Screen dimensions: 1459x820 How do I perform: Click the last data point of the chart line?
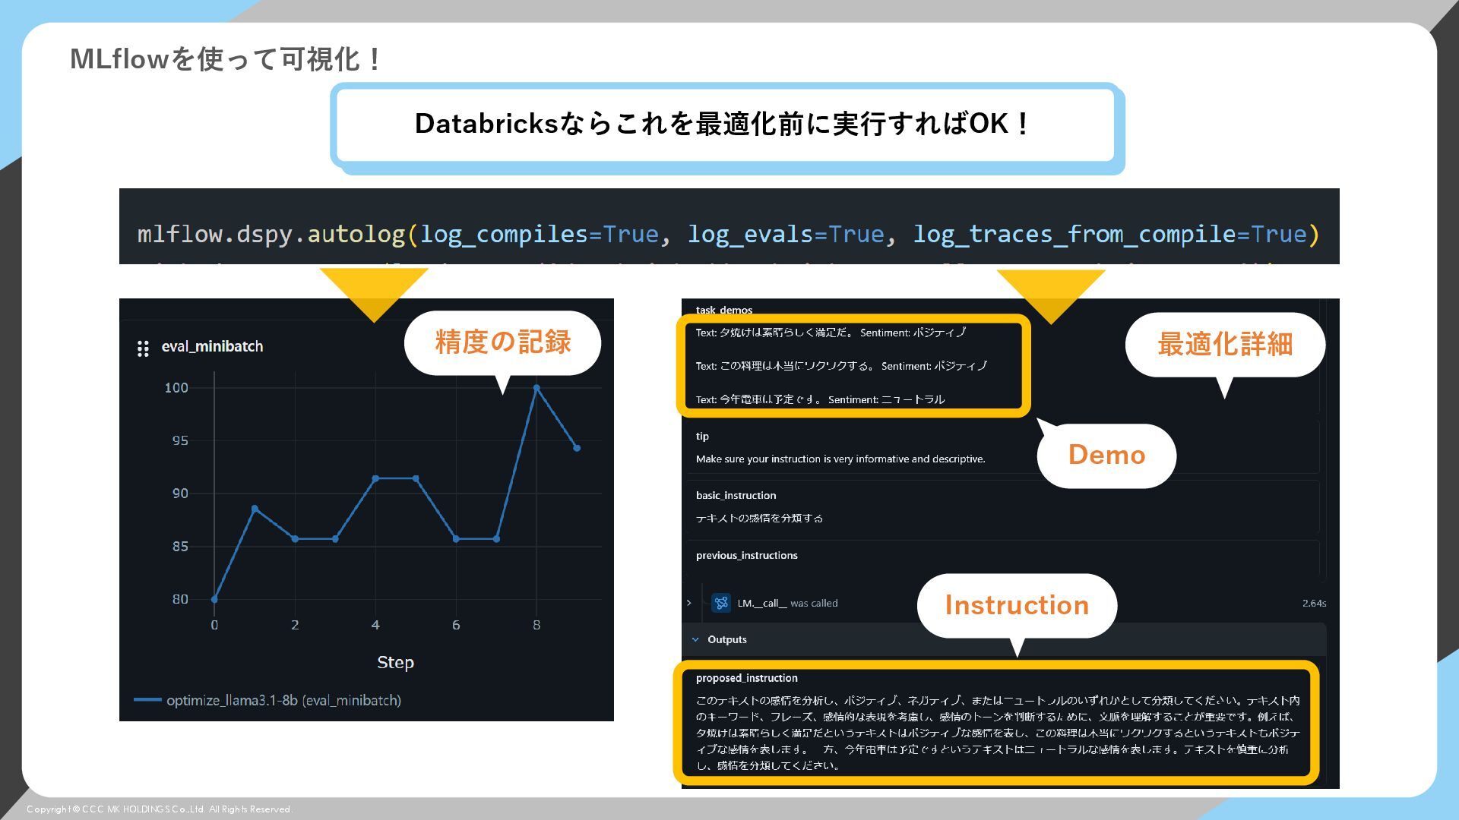click(x=577, y=448)
